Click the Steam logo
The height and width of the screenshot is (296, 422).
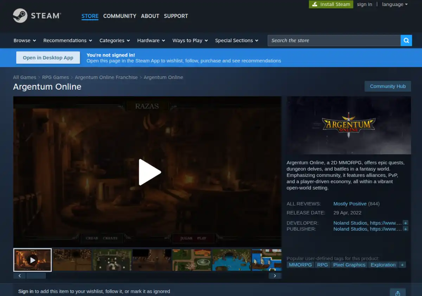37,16
